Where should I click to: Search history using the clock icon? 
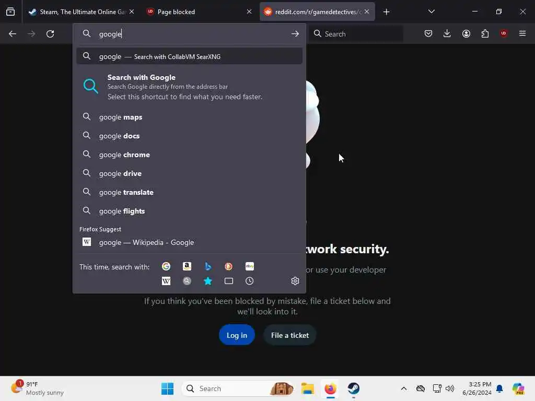[x=249, y=281]
